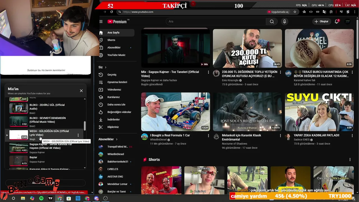Viewport: 359px width, 202px height.
Task: Click the Ara search input field
Action: pos(216,22)
